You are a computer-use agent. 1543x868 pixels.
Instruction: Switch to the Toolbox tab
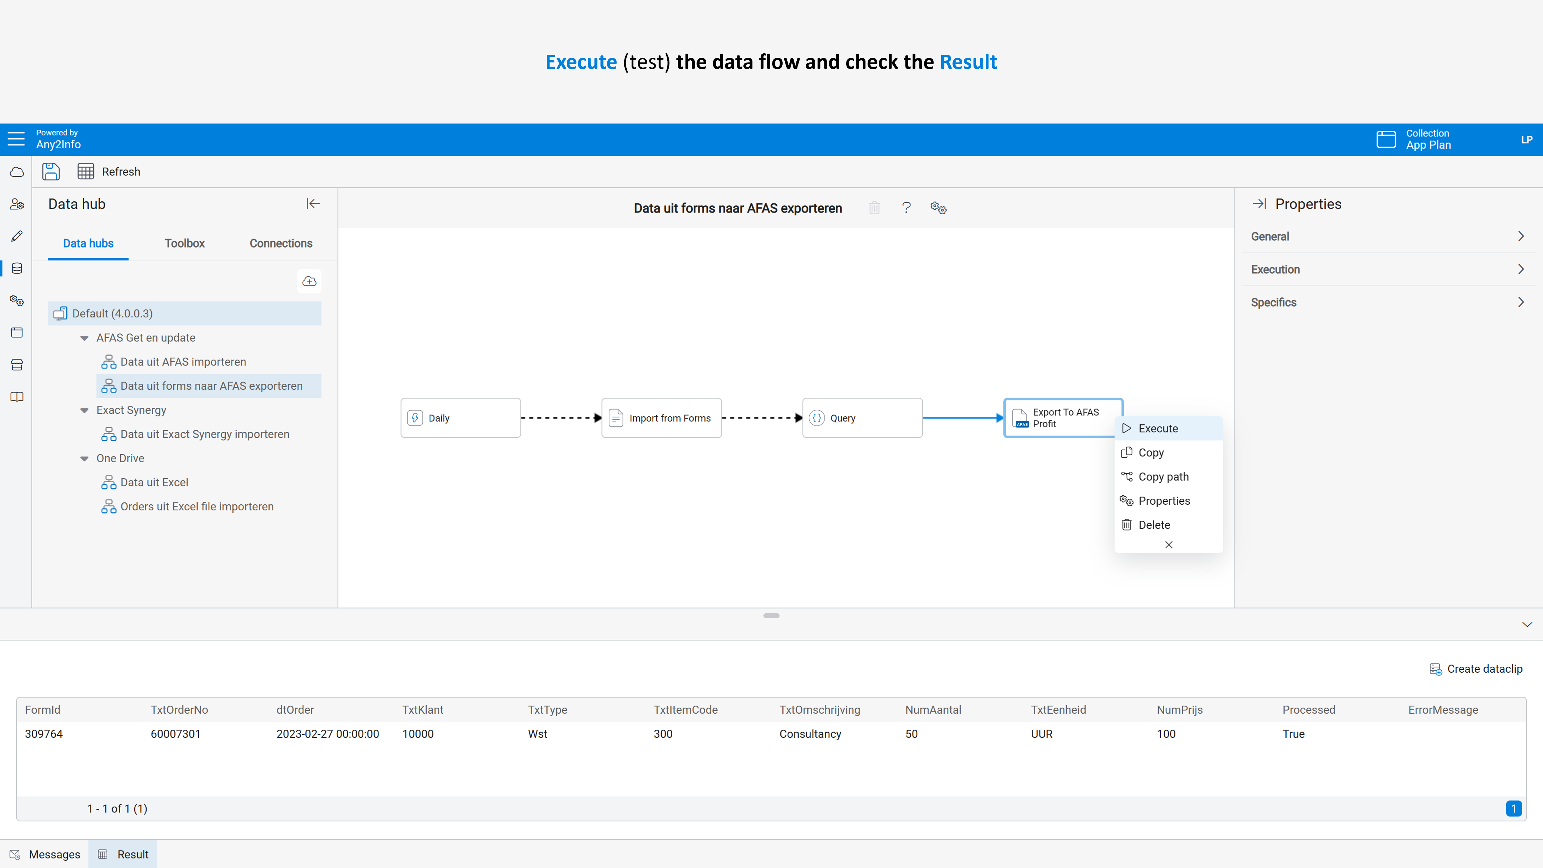point(184,243)
